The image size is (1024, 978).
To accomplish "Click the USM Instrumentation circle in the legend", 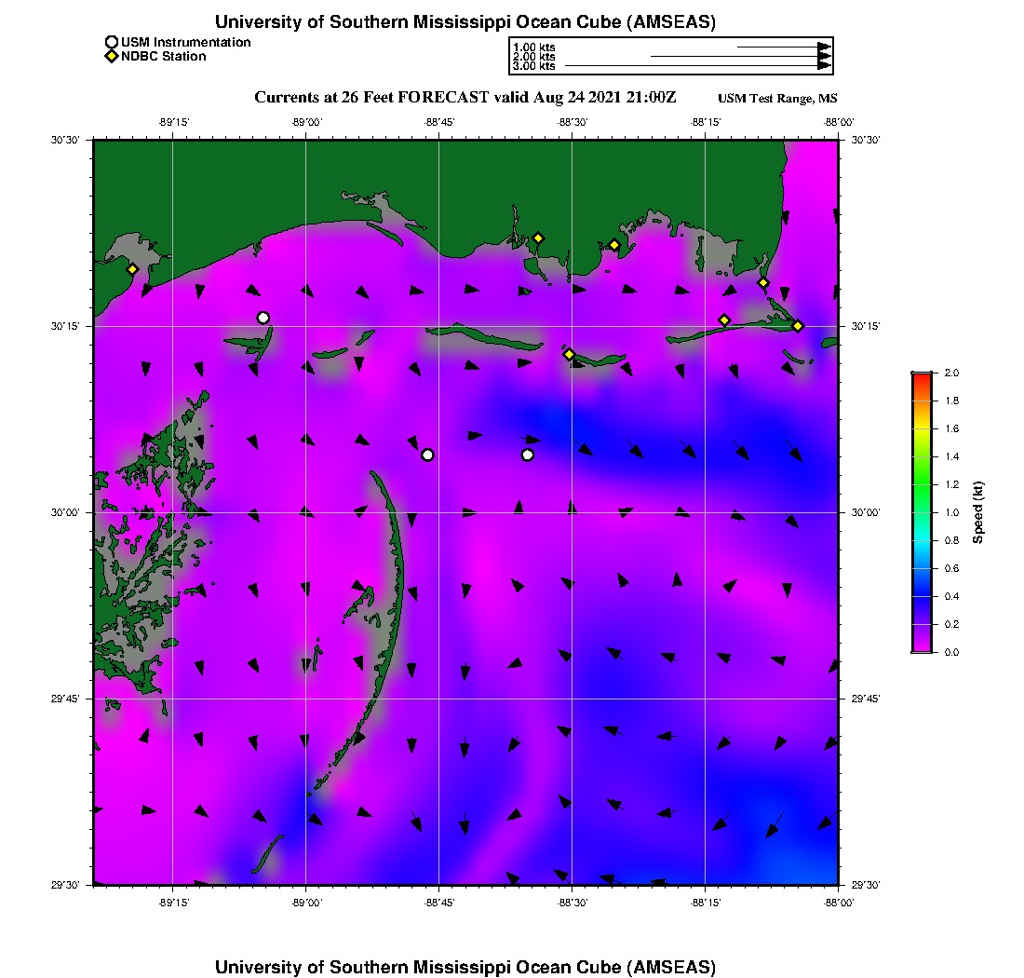I will pos(112,42).
